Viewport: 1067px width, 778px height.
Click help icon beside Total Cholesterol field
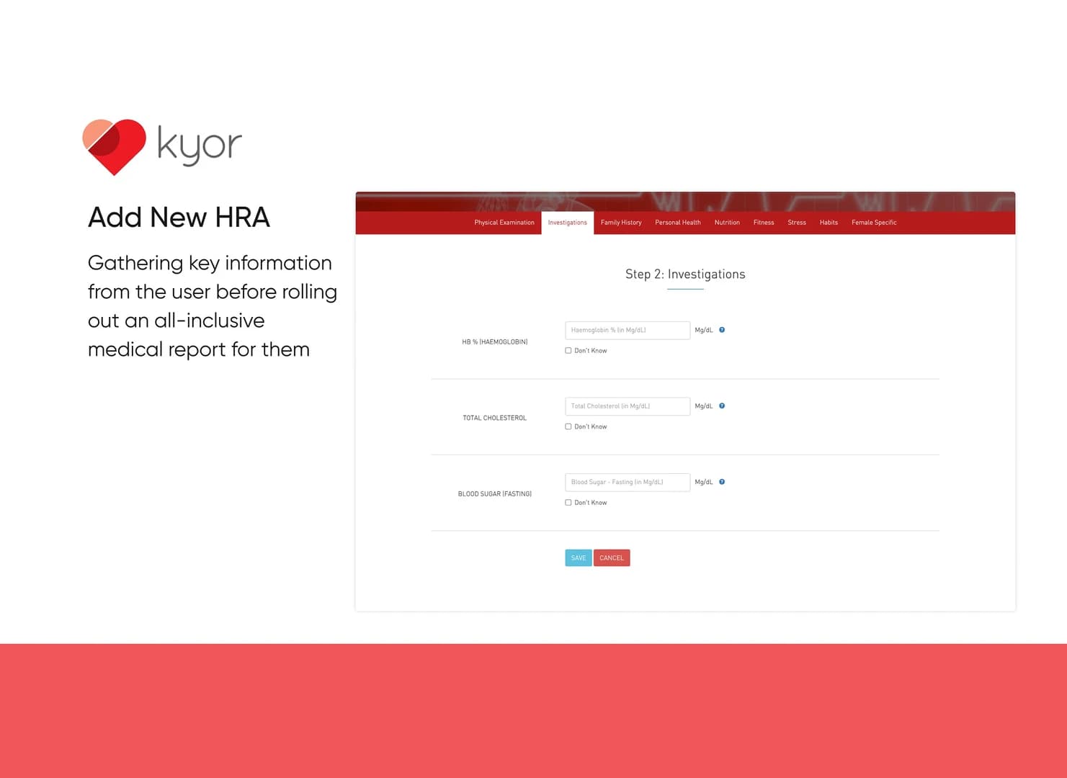coord(722,406)
